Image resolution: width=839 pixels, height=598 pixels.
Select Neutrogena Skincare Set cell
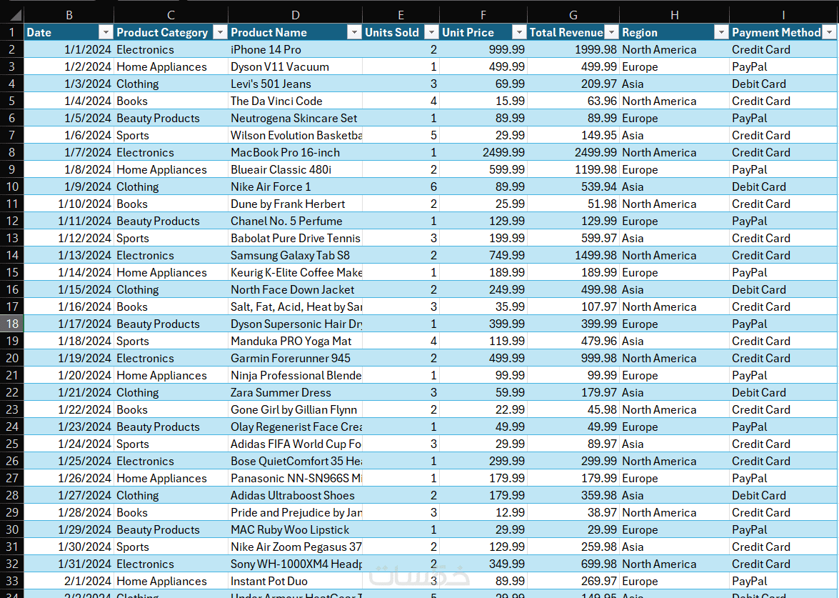point(296,119)
